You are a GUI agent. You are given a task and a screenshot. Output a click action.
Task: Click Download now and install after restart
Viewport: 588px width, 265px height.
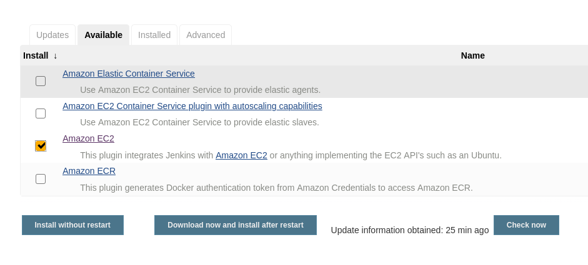(x=236, y=225)
